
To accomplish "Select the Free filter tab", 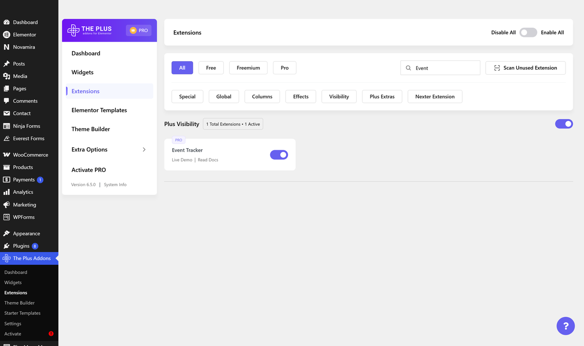I will 211,68.
